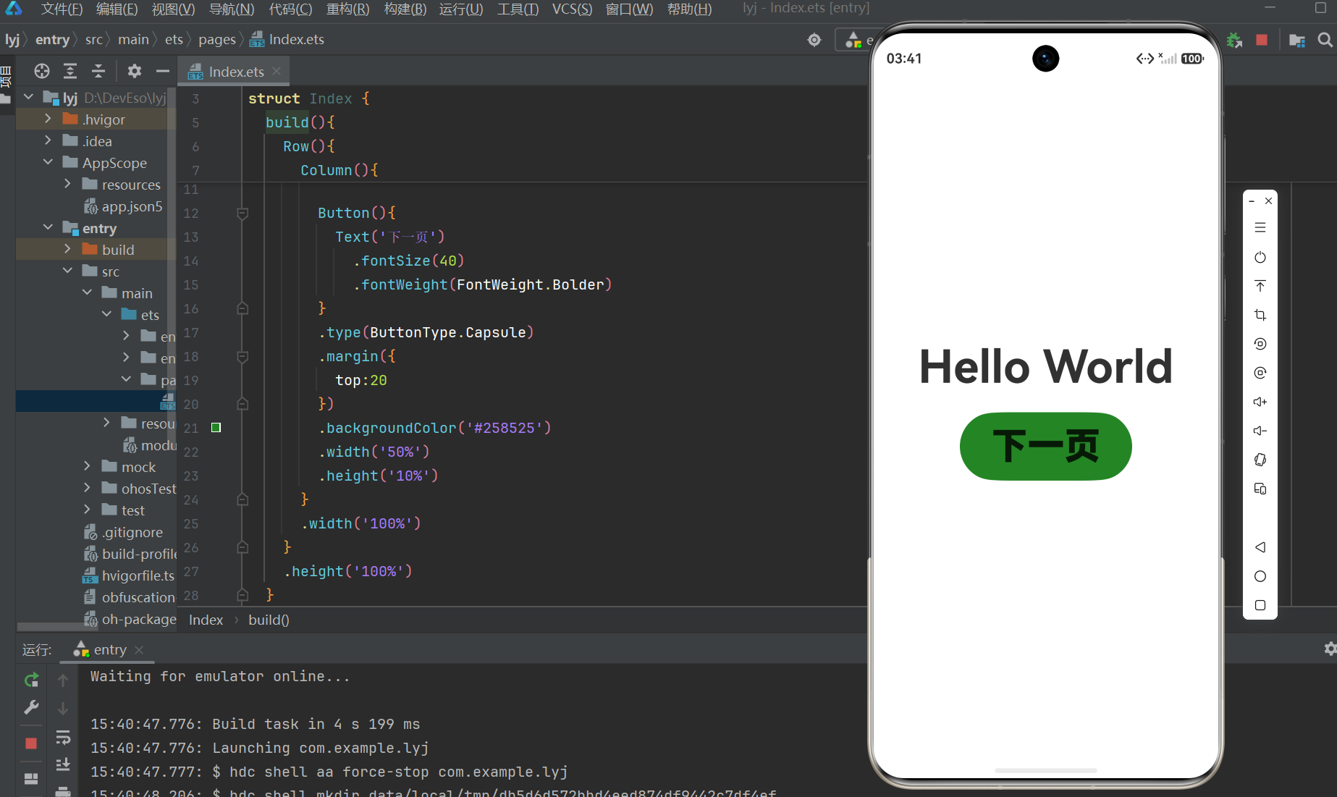Click the main toolbar red stop button
Viewport: 1337px width, 797px height.
[1262, 40]
